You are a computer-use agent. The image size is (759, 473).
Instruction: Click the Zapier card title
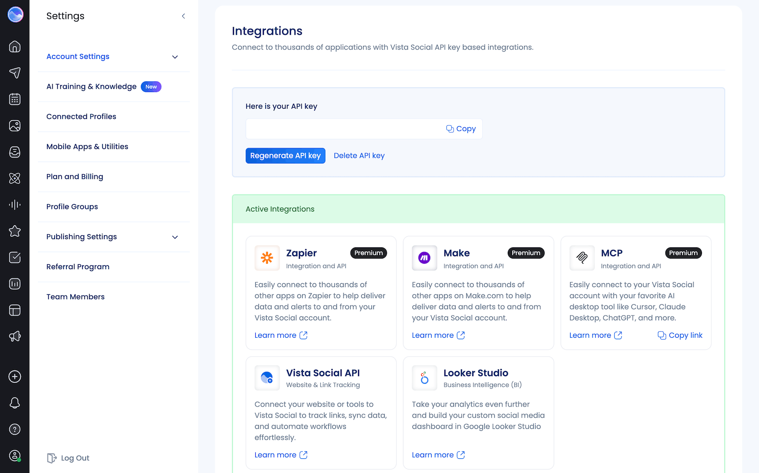[x=301, y=253]
